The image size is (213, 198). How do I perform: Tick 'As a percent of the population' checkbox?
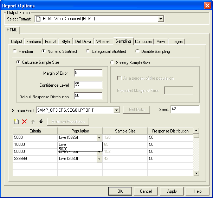click(119, 78)
